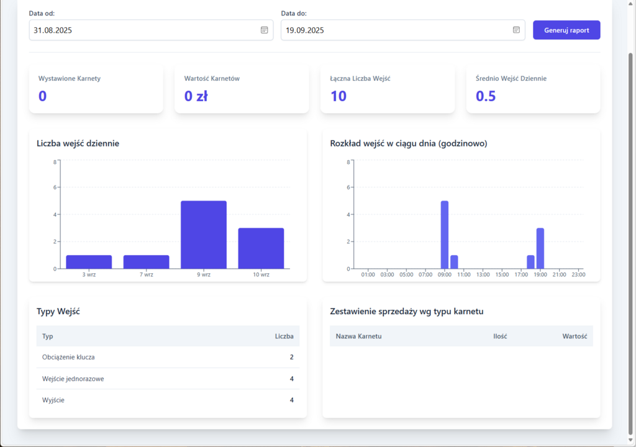Select the Wartość Karnetów summary card
Screen dimensions: 636x447
point(242,89)
